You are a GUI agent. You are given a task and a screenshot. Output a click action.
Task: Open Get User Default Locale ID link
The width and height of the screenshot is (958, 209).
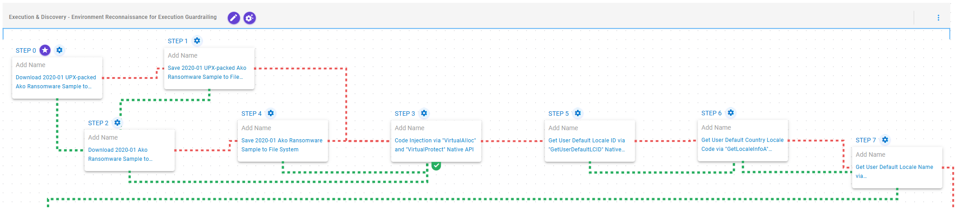[x=587, y=145]
